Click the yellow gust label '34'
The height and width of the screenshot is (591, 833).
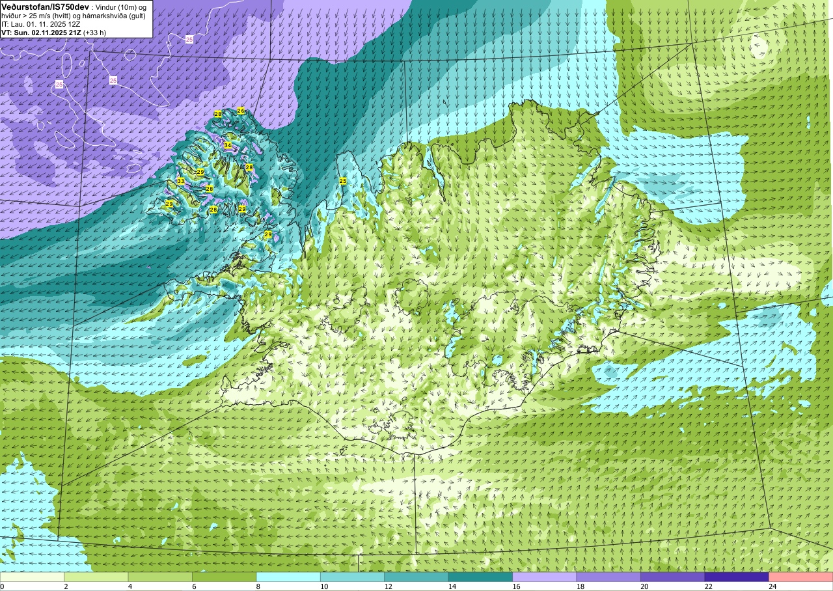(228, 145)
